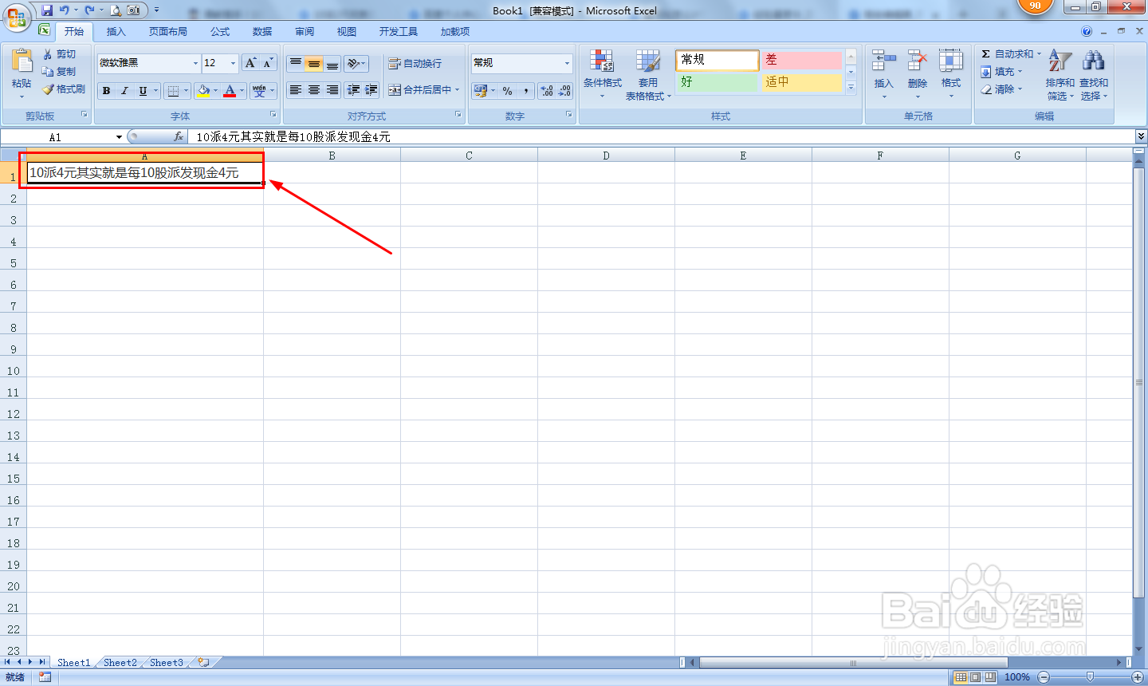Apply the red font color A button

pos(230,91)
